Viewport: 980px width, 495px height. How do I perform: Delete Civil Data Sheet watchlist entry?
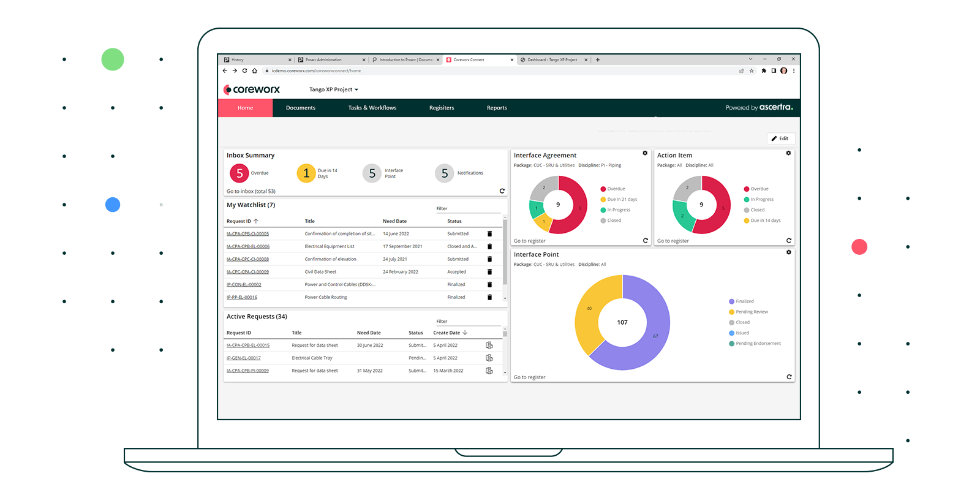[x=489, y=272]
